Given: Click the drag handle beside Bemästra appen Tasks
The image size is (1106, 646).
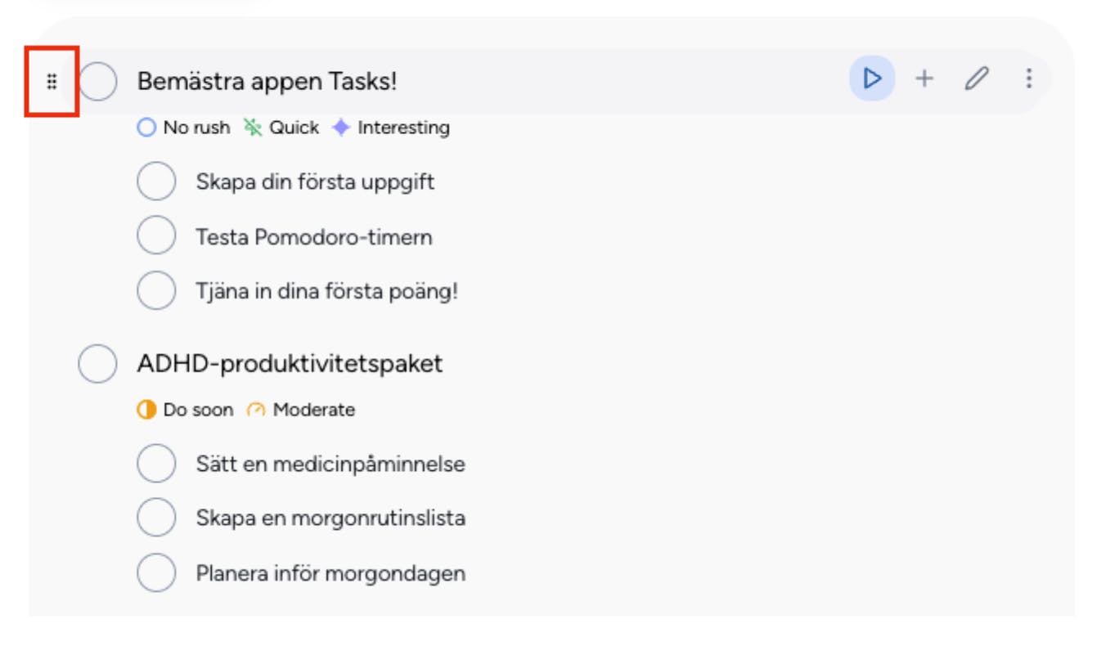Looking at the screenshot, I should coord(52,81).
